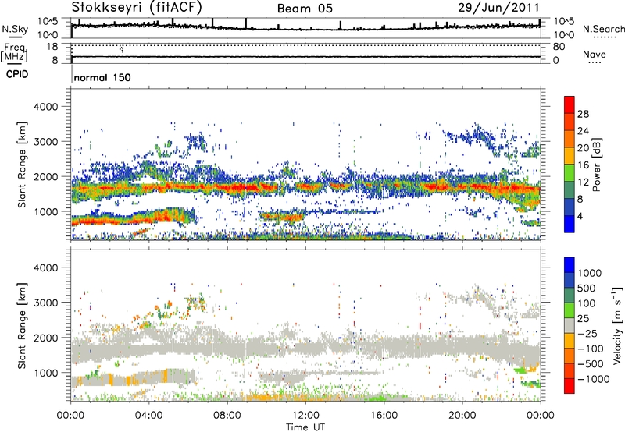This screenshot has height=432, width=625.
Task: Click the Nave legend label
Action: (595, 54)
